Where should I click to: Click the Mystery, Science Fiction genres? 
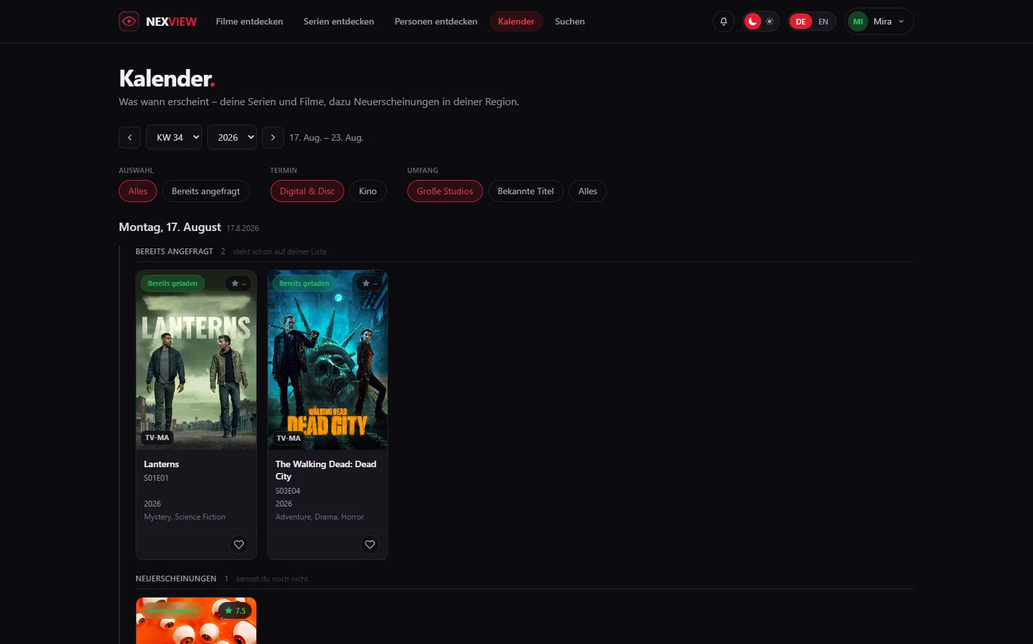pyautogui.click(x=185, y=517)
